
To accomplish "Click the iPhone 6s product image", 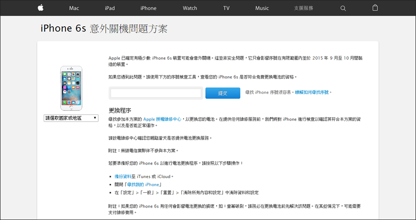I will click(x=71, y=88).
